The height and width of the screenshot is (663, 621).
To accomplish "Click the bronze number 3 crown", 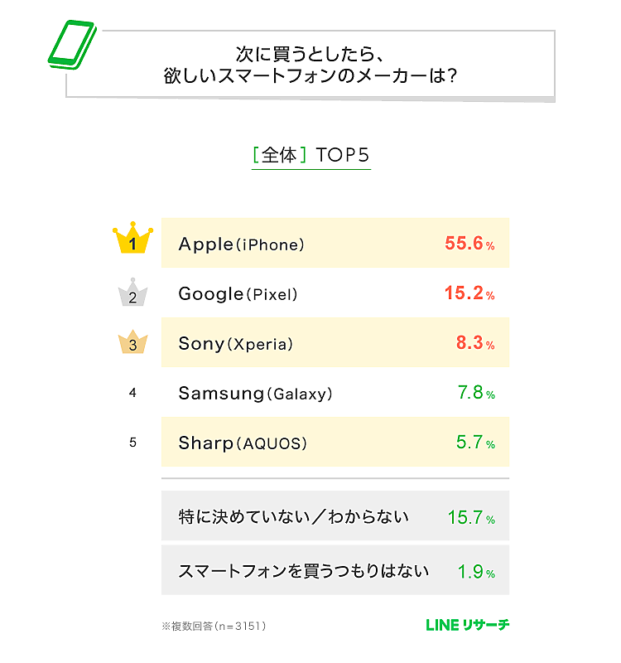I will 132,344.
